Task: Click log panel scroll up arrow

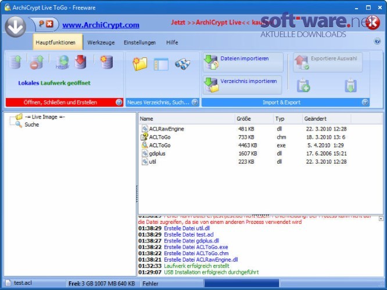Action: 381,219
